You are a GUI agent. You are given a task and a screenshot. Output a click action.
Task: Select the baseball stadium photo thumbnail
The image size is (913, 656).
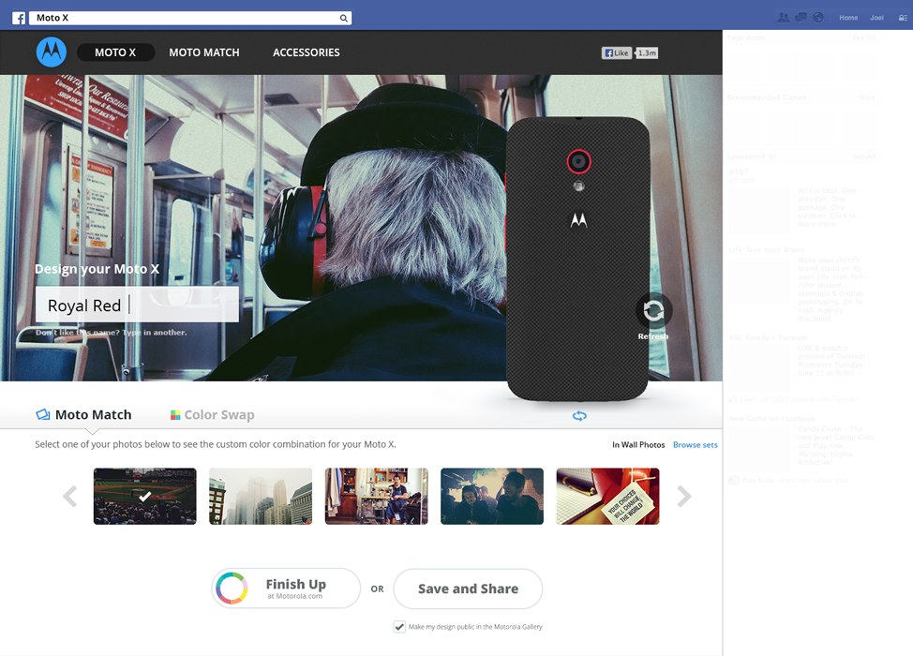145,497
